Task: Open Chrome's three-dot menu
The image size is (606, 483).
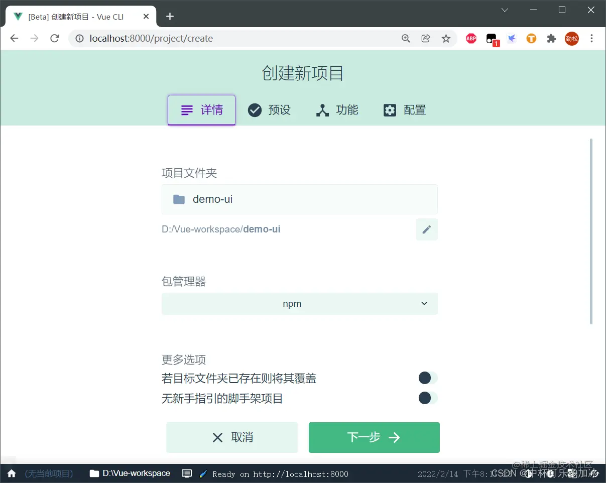Action: point(592,38)
